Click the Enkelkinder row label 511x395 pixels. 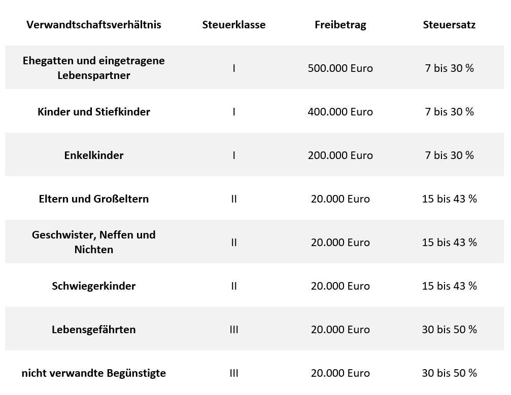[94, 155]
